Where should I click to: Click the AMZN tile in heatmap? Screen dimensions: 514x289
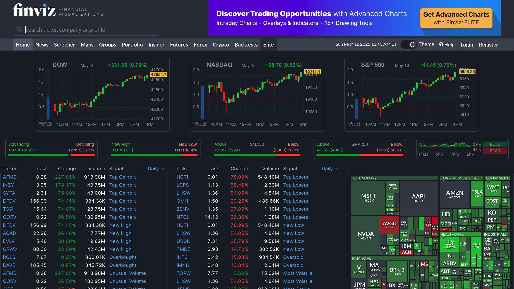click(455, 194)
